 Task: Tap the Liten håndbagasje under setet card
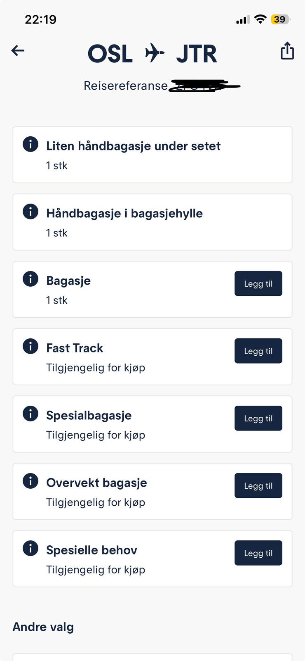pyautogui.click(x=152, y=155)
